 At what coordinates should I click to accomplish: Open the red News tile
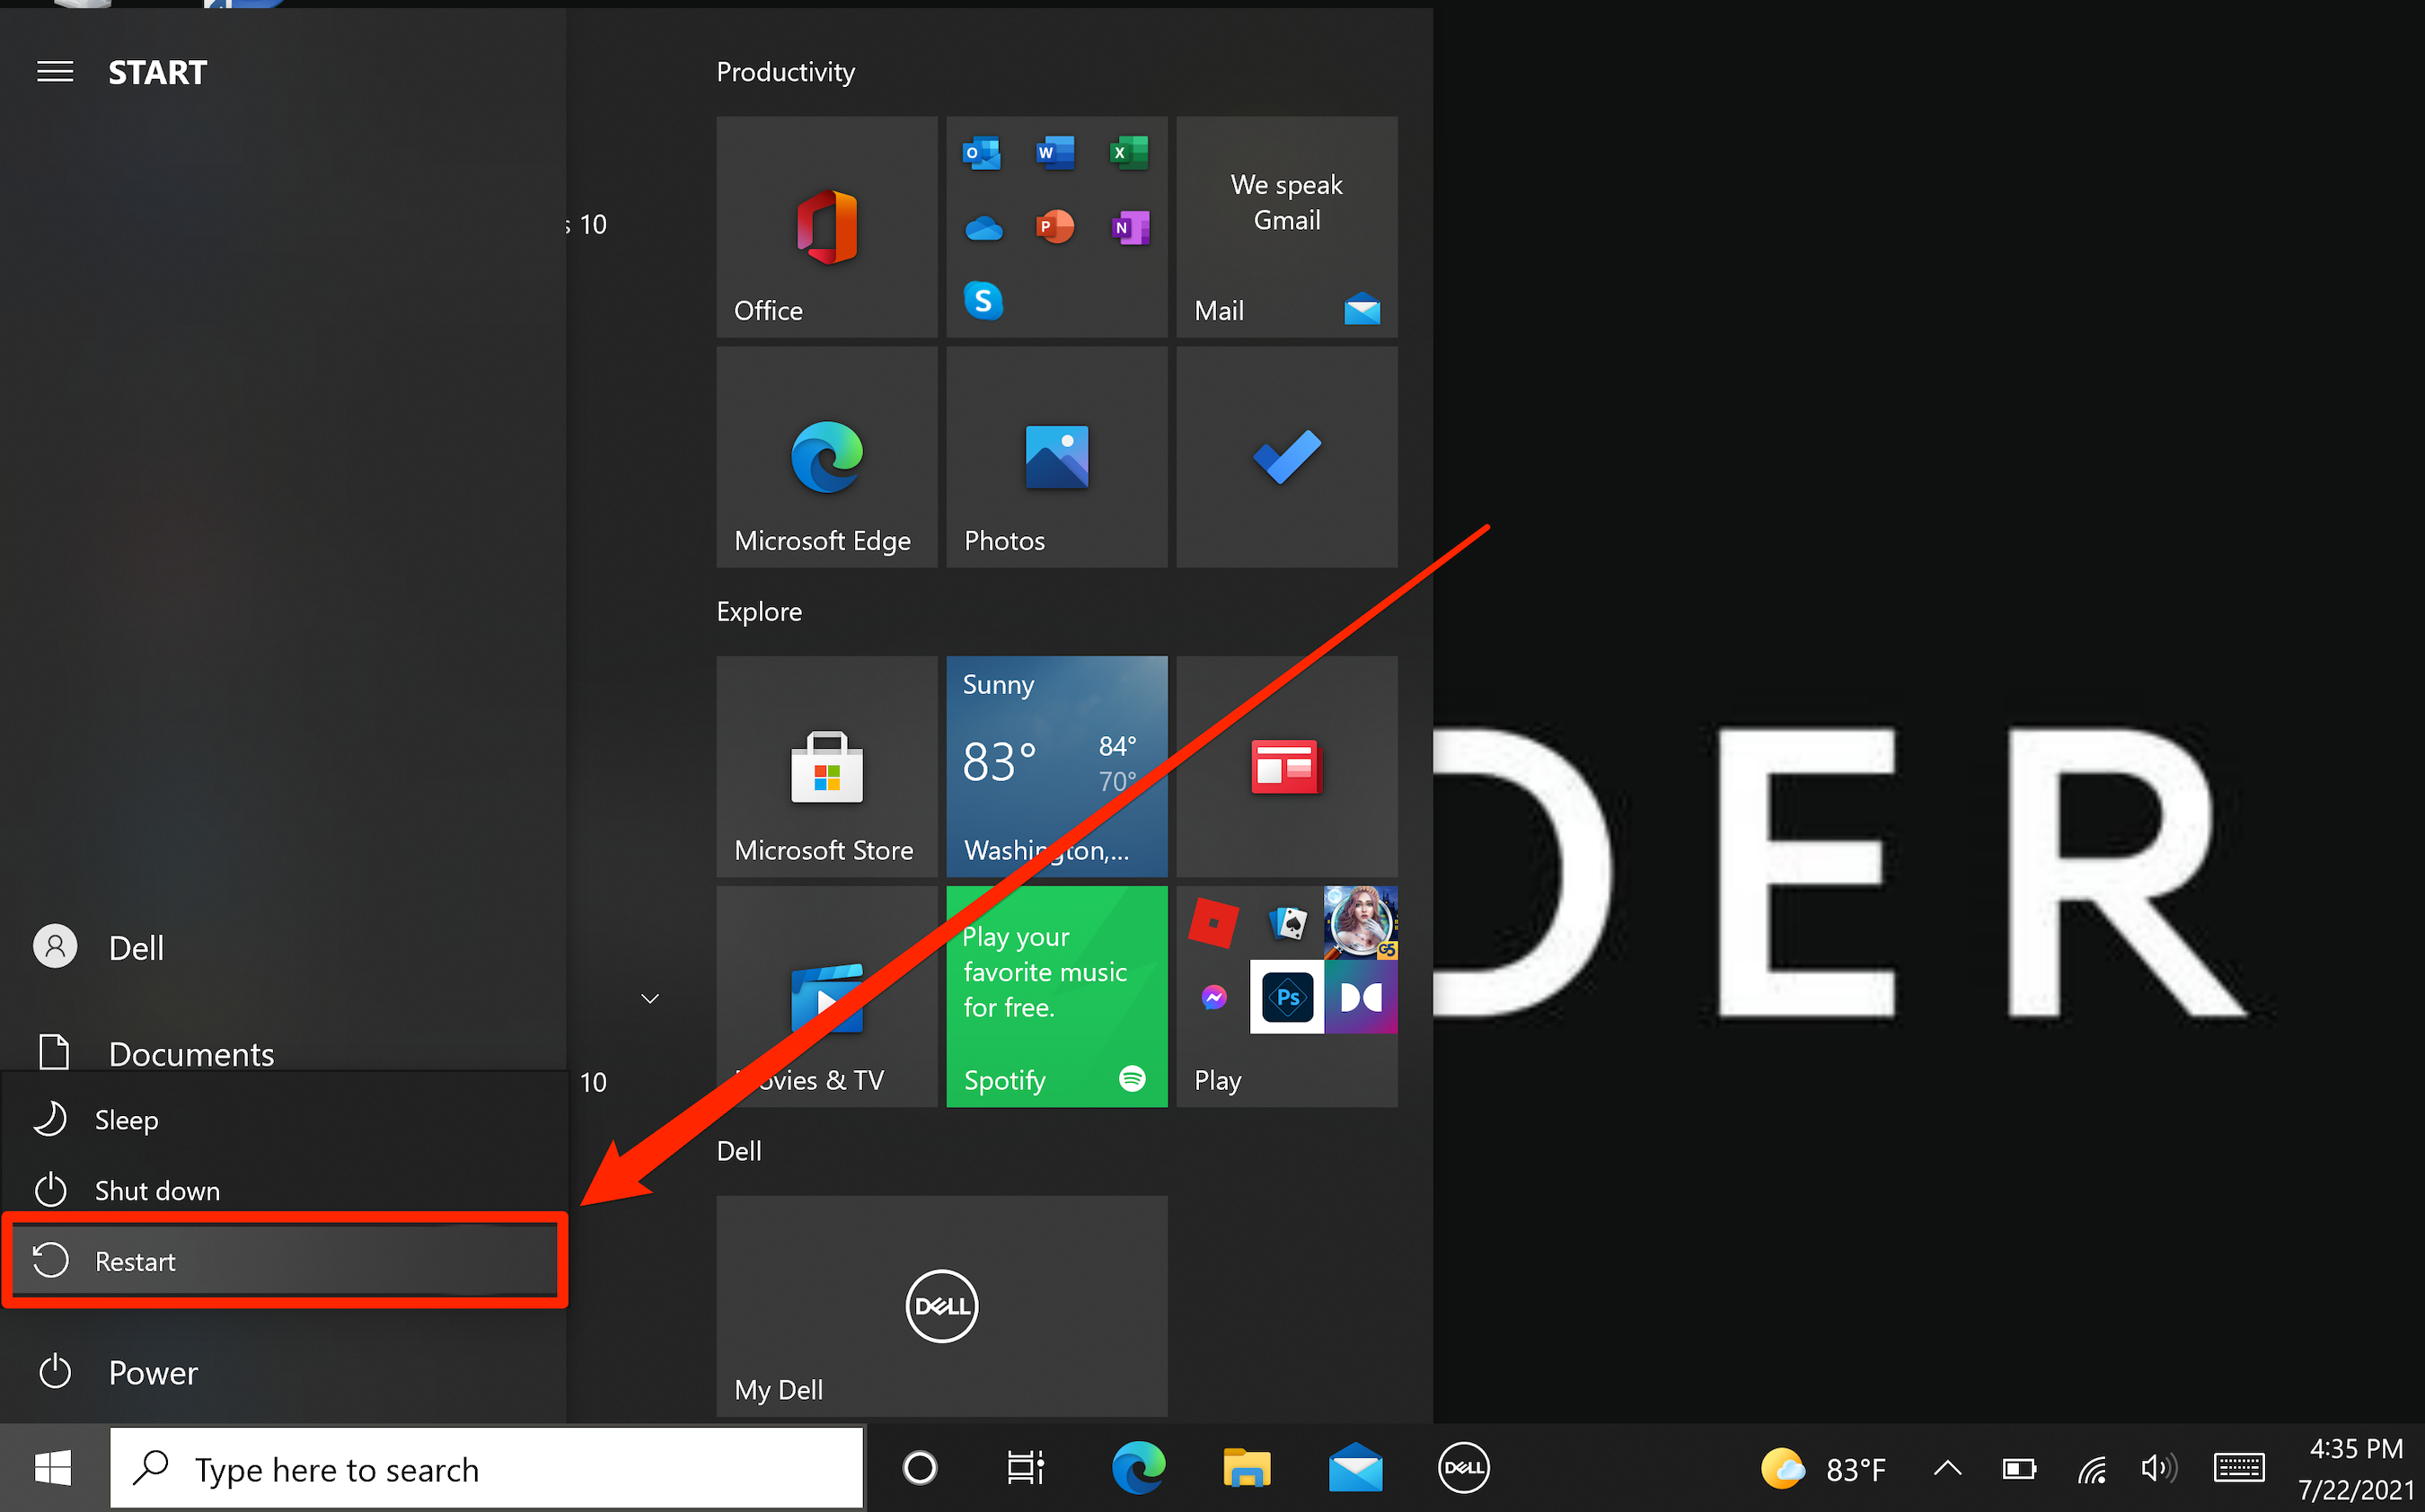point(1287,766)
